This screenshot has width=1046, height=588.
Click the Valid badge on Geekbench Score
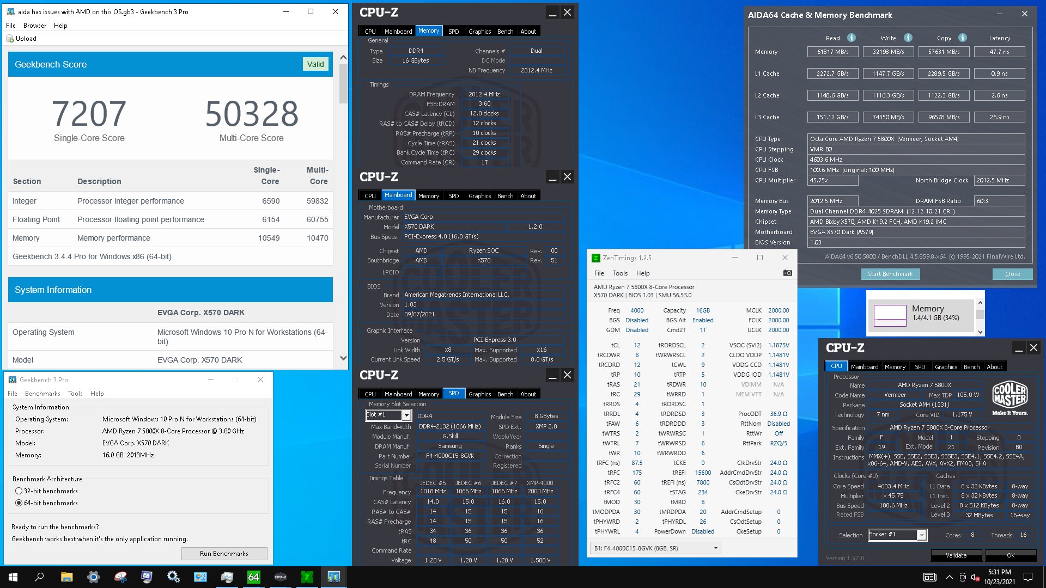315,64
